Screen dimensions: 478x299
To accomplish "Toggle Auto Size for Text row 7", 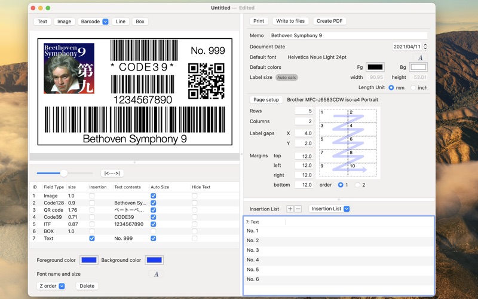I will coord(154,238).
